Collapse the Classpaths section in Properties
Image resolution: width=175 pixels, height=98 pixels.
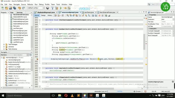click(x=149, y=29)
